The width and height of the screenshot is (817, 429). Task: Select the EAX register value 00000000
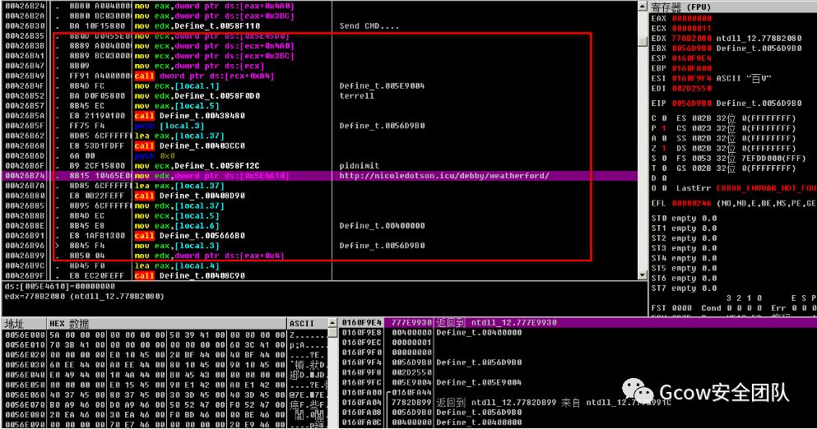(x=691, y=18)
